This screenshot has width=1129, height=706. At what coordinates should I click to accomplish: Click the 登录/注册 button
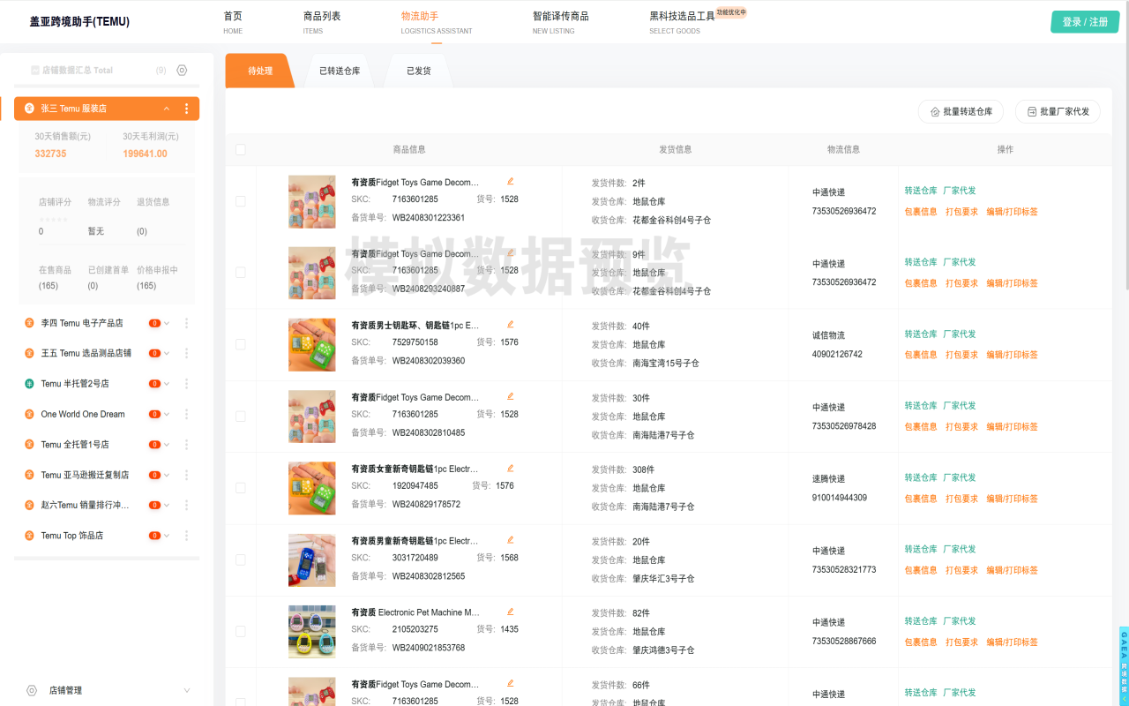tap(1084, 21)
